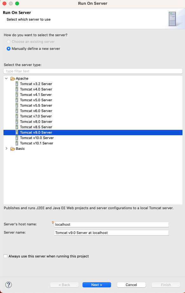Pick Tomcat v7.0 Server label
185x293 pixels.
click(36, 117)
